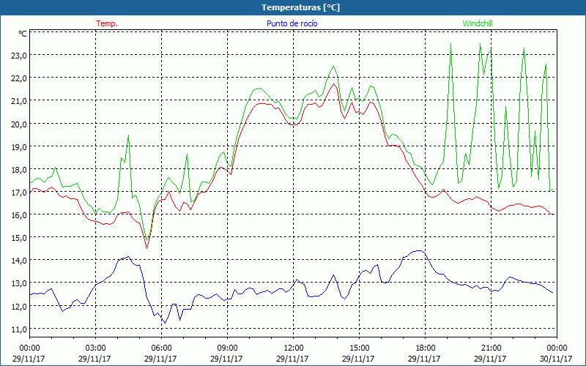586x366 pixels.
Task: Click the '19,0' y-axis value
Action: pyautogui.click(x=19, y=147)
